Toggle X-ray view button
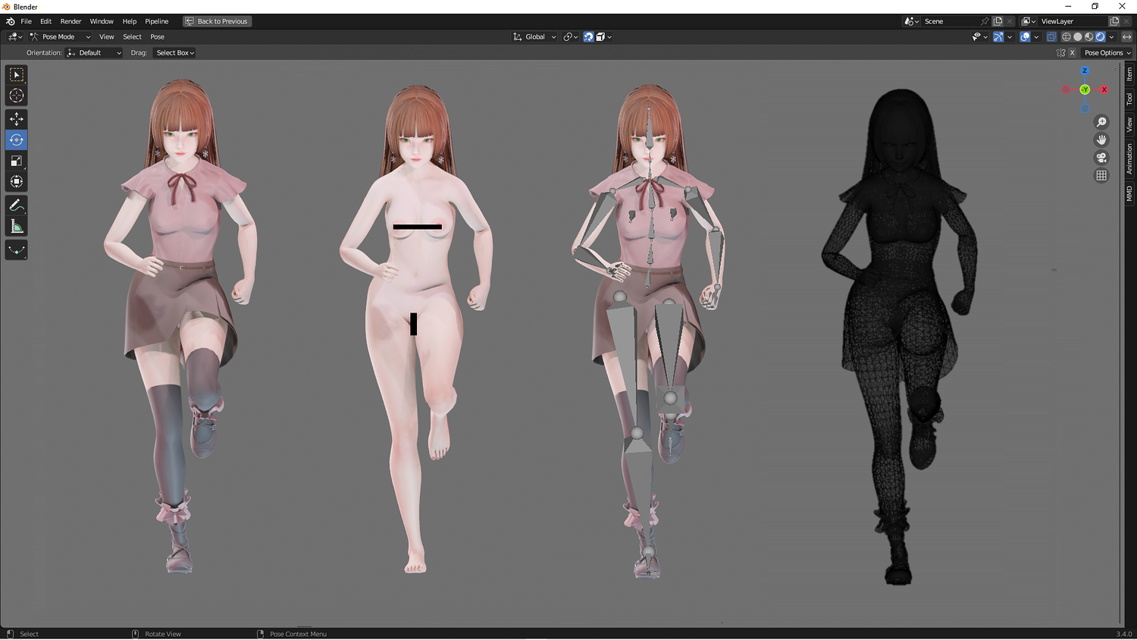The image size is (1137, 640). (x=1051, y=36)
